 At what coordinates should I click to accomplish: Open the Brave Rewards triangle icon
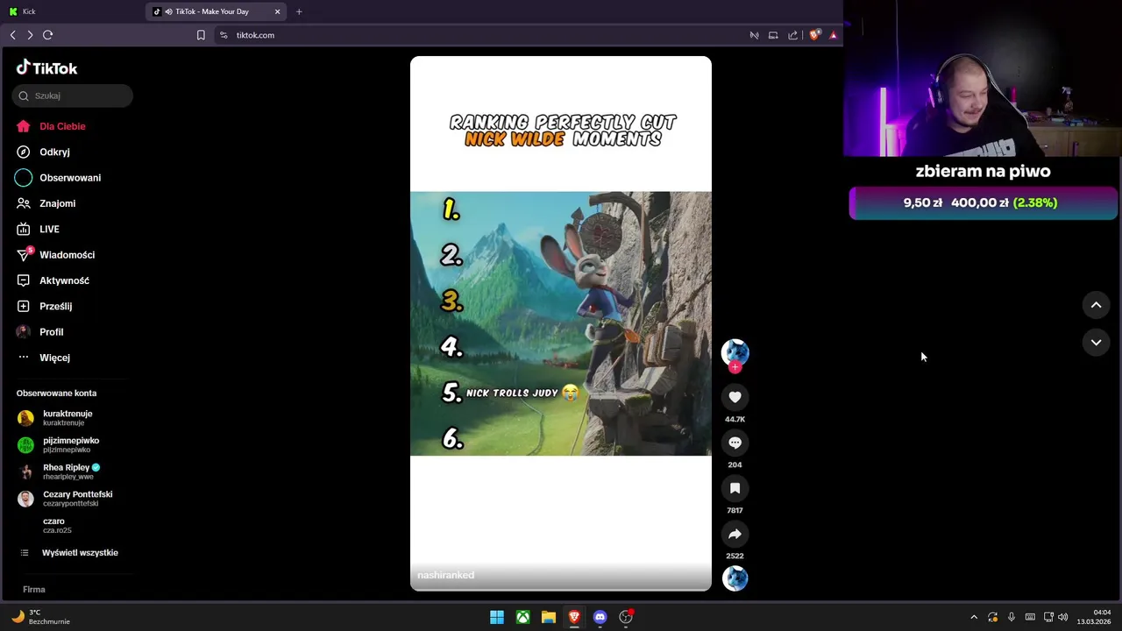tap(833, 35)
